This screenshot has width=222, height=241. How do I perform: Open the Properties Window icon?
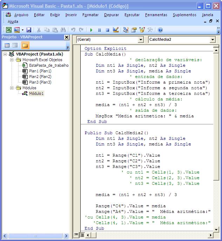click(134, 30)
